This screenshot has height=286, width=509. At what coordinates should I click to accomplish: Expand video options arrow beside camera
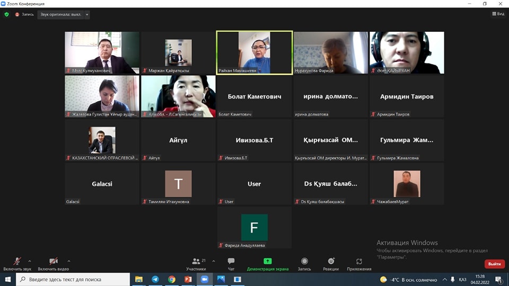69,261
